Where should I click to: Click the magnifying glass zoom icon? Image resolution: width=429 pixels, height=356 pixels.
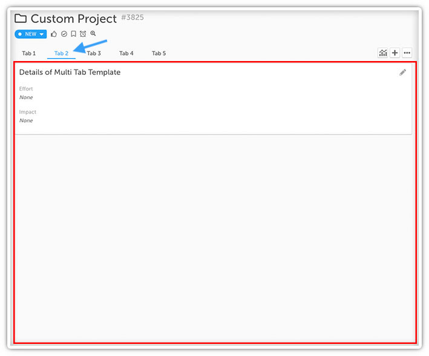(93, 33)
